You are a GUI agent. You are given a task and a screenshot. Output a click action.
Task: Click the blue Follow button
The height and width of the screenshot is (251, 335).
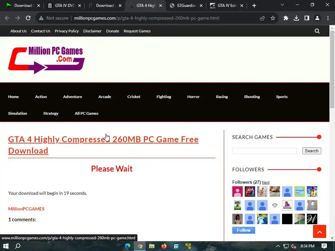click(243, 230)
